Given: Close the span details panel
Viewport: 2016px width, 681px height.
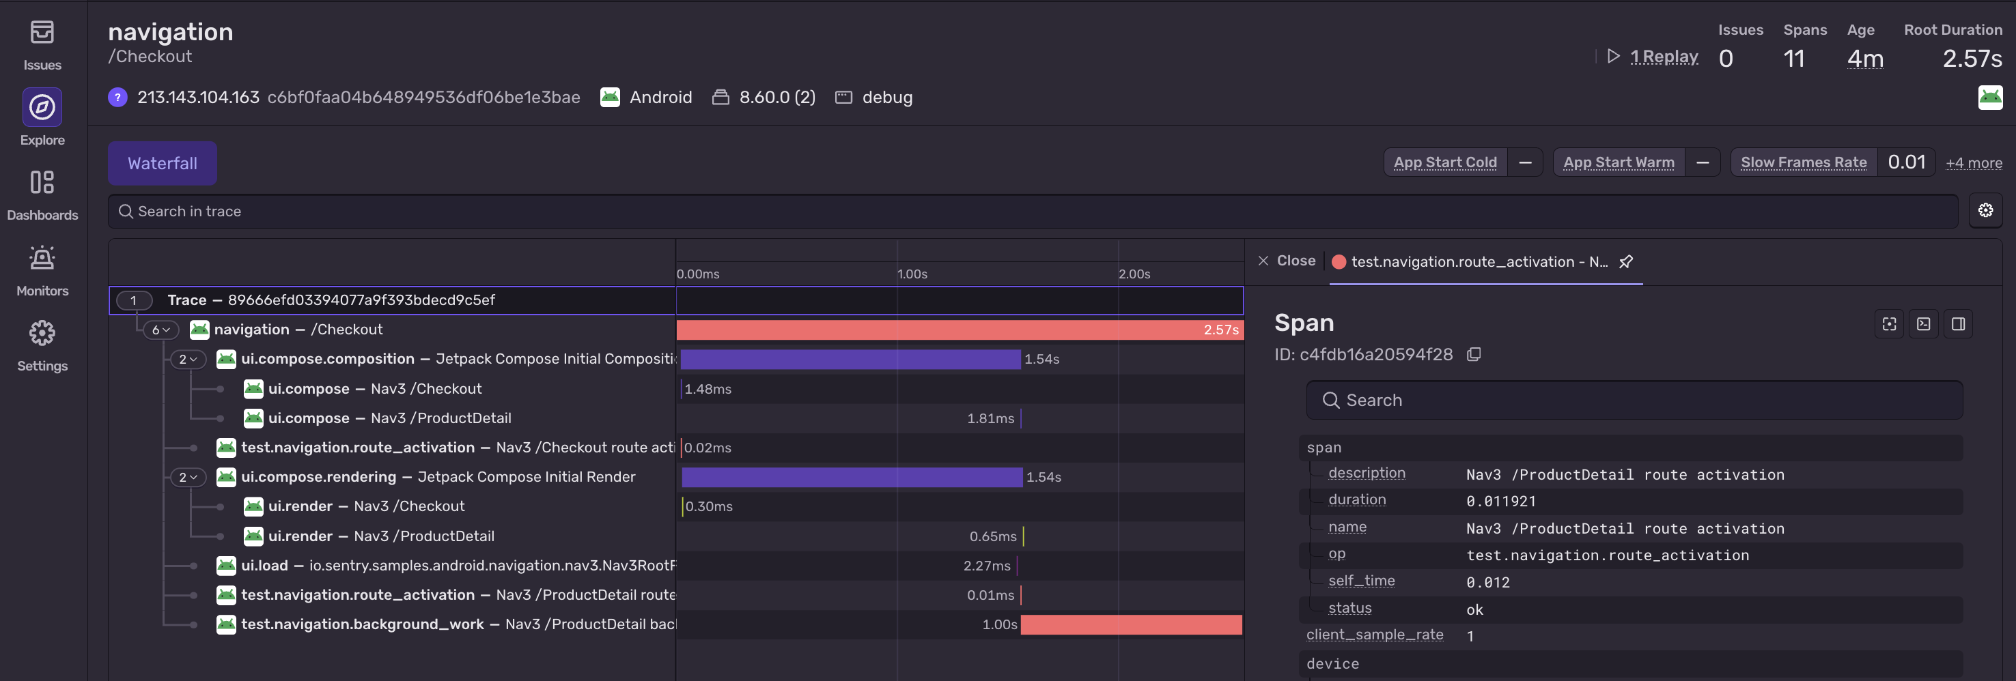Looking at the screenshot, I should tap(1287, 261).
